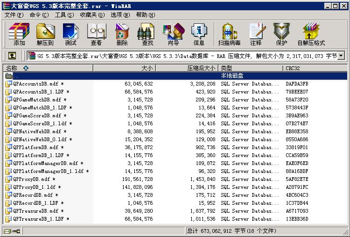Screen dimensions: 350x237
Task: Open the Favorites (收藏夹) menu
Action: coord(88,15)
